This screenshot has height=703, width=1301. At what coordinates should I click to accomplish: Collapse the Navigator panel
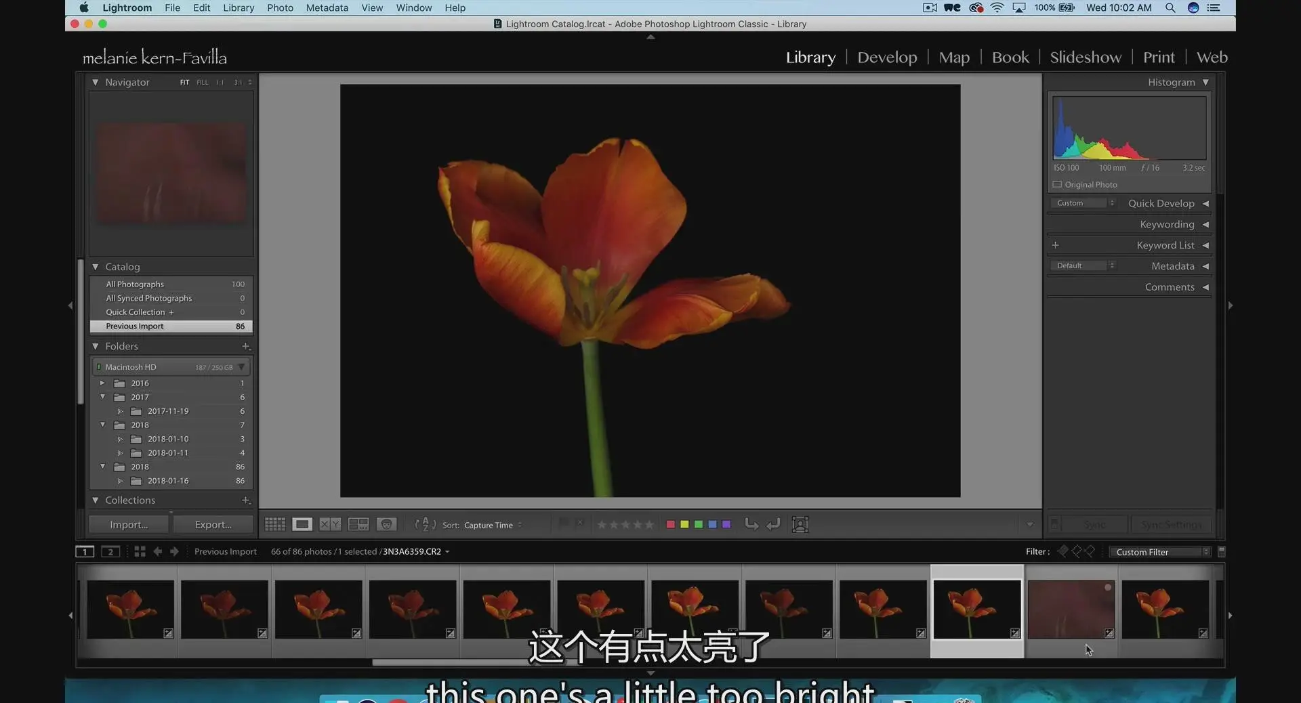[96, 82]
